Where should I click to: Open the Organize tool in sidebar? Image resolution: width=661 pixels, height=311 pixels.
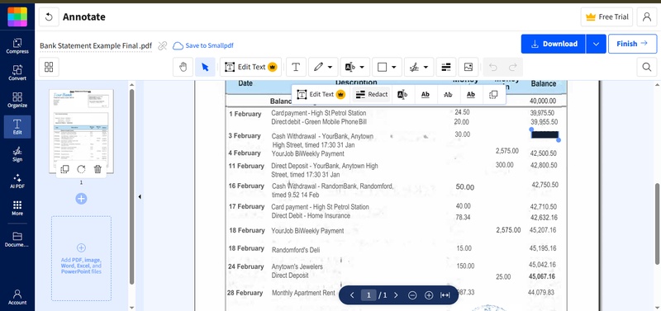[17, 100]
